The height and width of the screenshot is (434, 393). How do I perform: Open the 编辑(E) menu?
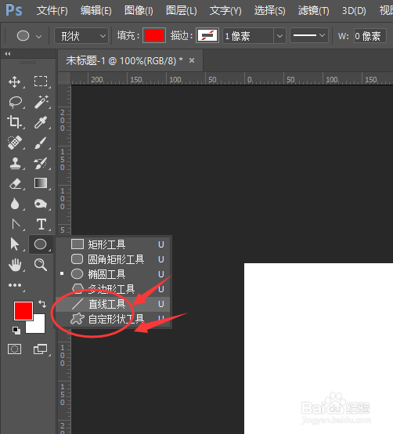[x=96, y=11]
